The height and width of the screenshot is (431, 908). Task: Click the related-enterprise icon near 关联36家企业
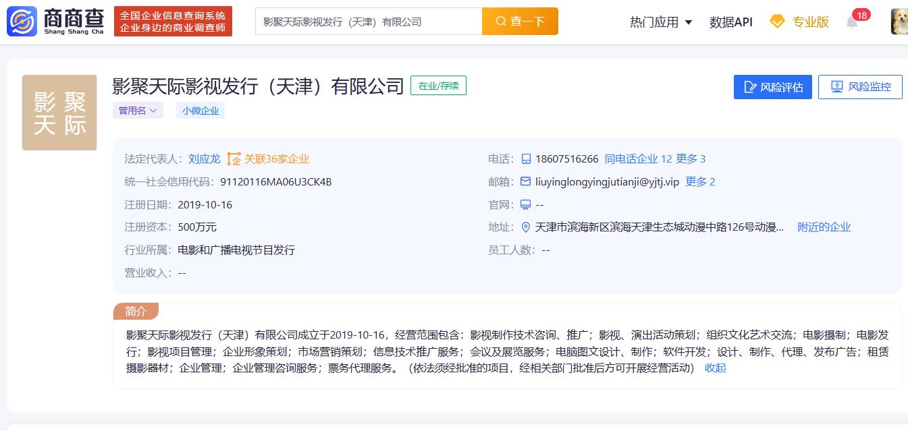tap(234, 159)
